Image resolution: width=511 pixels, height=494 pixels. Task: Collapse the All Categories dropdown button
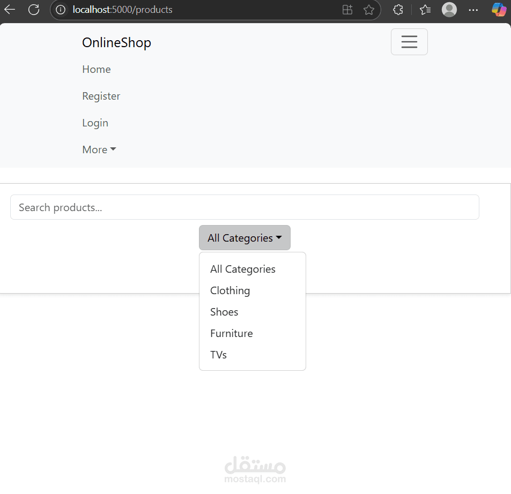(245, 238)
